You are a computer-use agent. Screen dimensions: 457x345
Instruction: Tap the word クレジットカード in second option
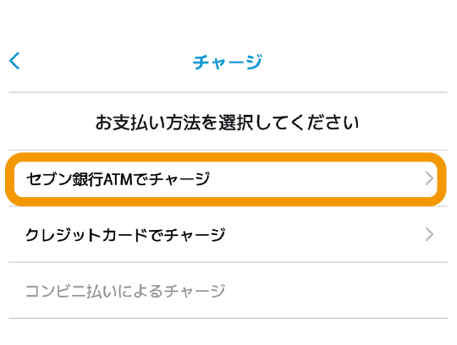(86, 235)
